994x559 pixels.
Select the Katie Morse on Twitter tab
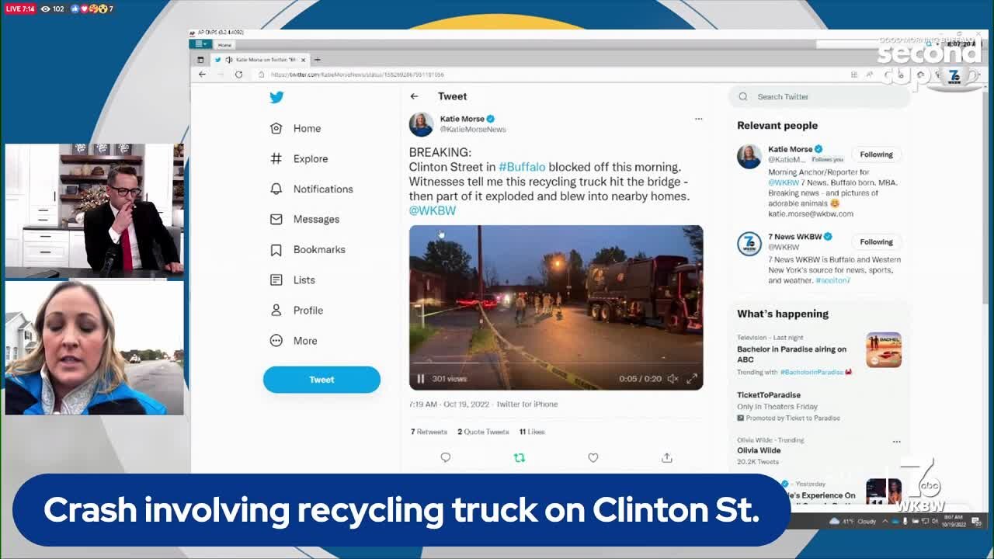tap(259, 60)
